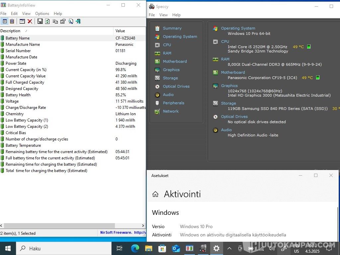Click Motherboard heading in Speccy summary panel
This screenshot has height=255, width=340.
pyautogui.click(x=233, y=72)
